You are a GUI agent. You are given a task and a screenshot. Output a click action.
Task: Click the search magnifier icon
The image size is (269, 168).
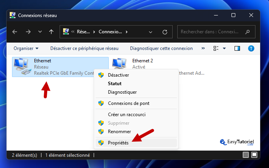pyautogui.click(x=247, y=32)
